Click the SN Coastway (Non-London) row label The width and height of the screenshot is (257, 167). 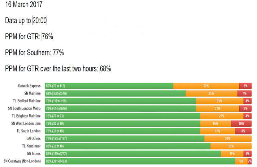click(22, 161)
